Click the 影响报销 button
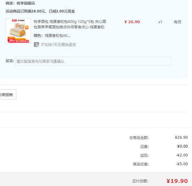This screenshot has width=192, height=186. (x=7, y=95)
